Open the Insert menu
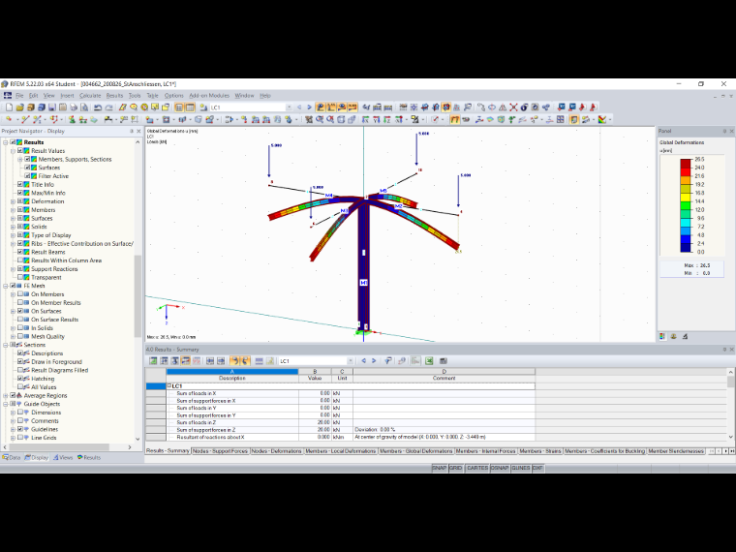 (x=67, y=95)
